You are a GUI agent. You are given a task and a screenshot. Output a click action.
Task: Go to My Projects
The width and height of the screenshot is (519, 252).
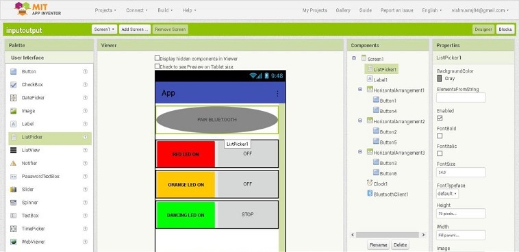pyautogui.click(x=314, y=10)
